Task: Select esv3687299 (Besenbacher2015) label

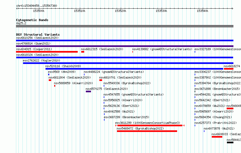Action: (x=126, y=117)
